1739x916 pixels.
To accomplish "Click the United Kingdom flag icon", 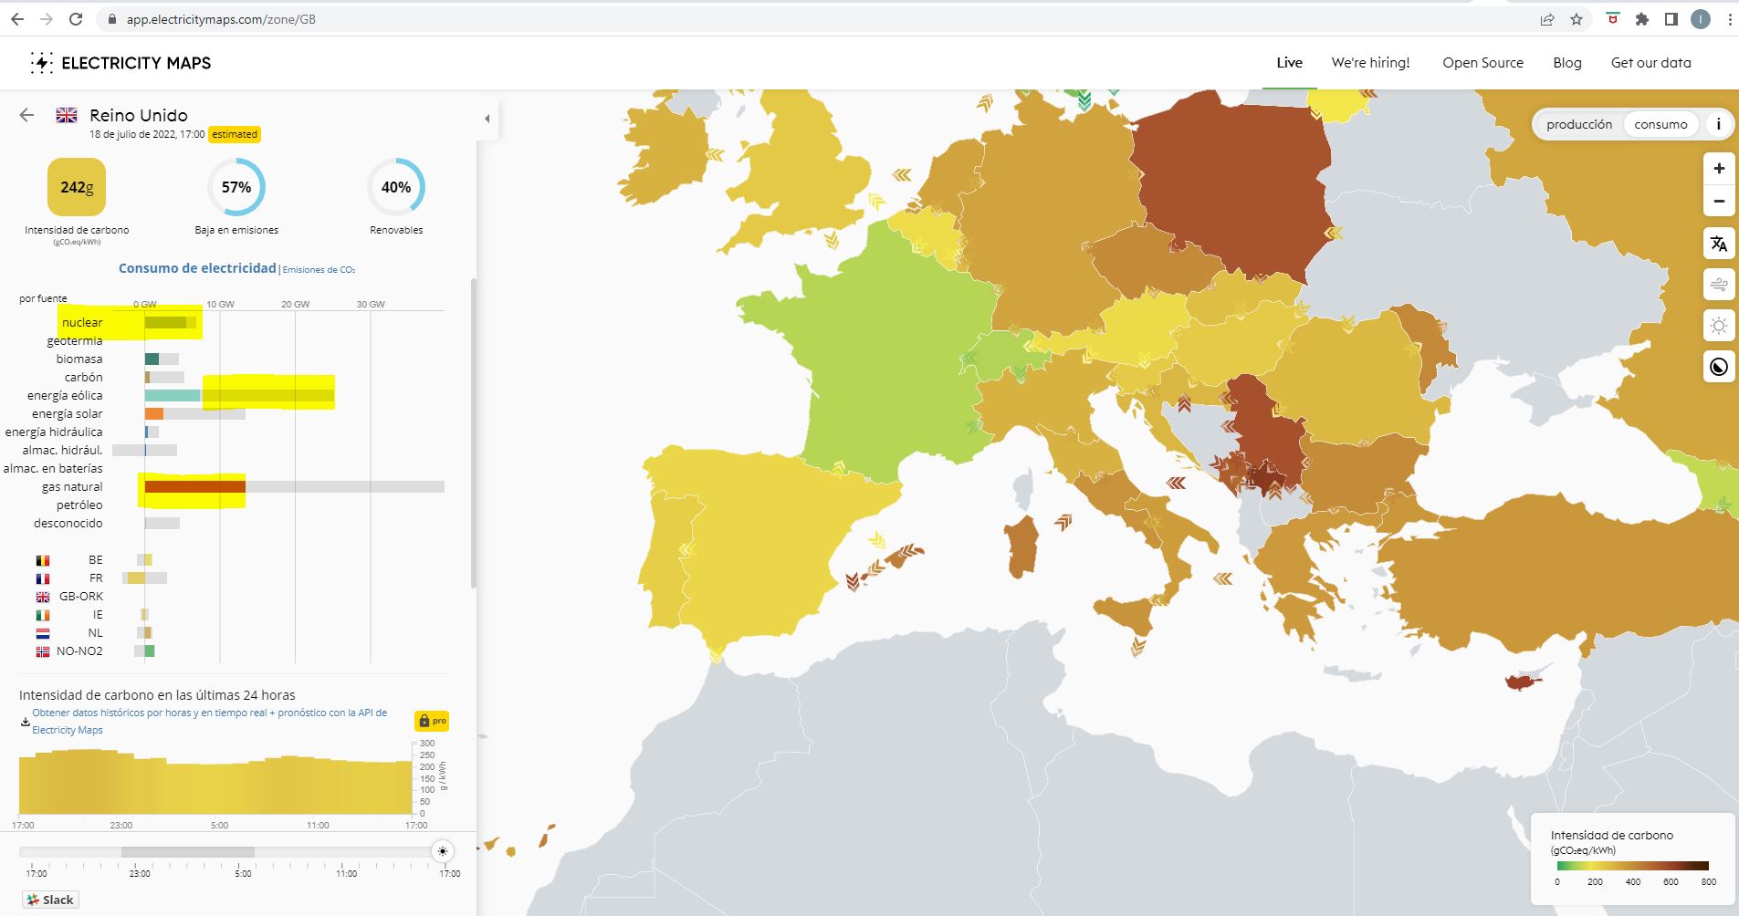I will (x=67, y=115).
